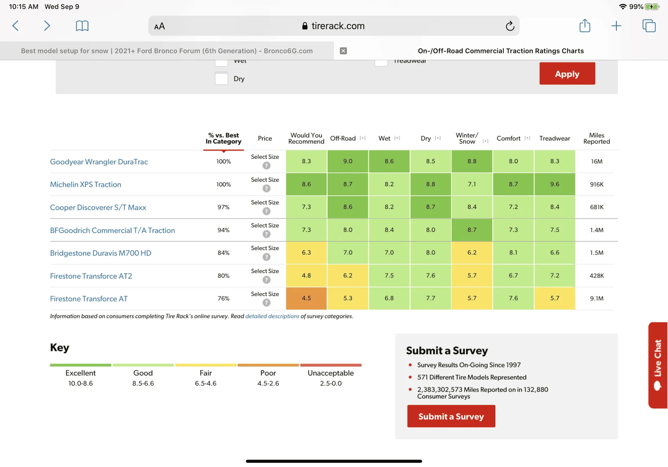Add a new browser tab
The image size is (668, 467).
click(616, 26)
